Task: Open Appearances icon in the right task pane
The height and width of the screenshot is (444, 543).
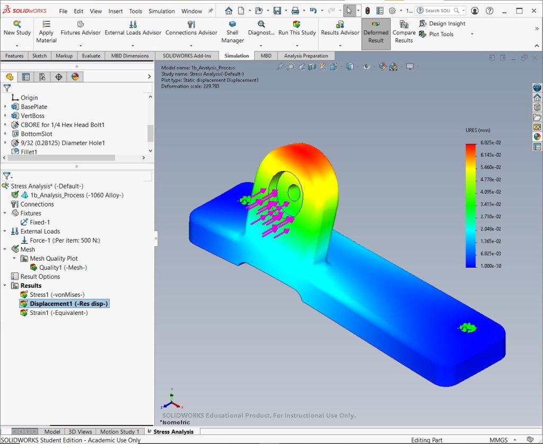Action: (537, 136)
